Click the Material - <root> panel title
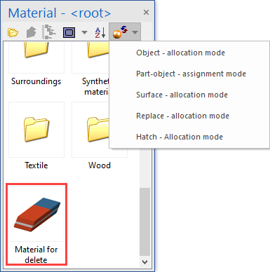Viewport: 270px width, 272px height. point(60,13)
